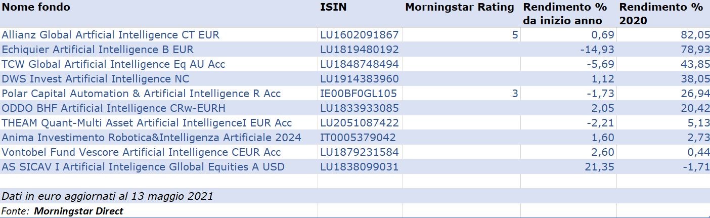
Task: Click the Nome fondo column header
Action: pyautogui.click(x=36, y=7)
